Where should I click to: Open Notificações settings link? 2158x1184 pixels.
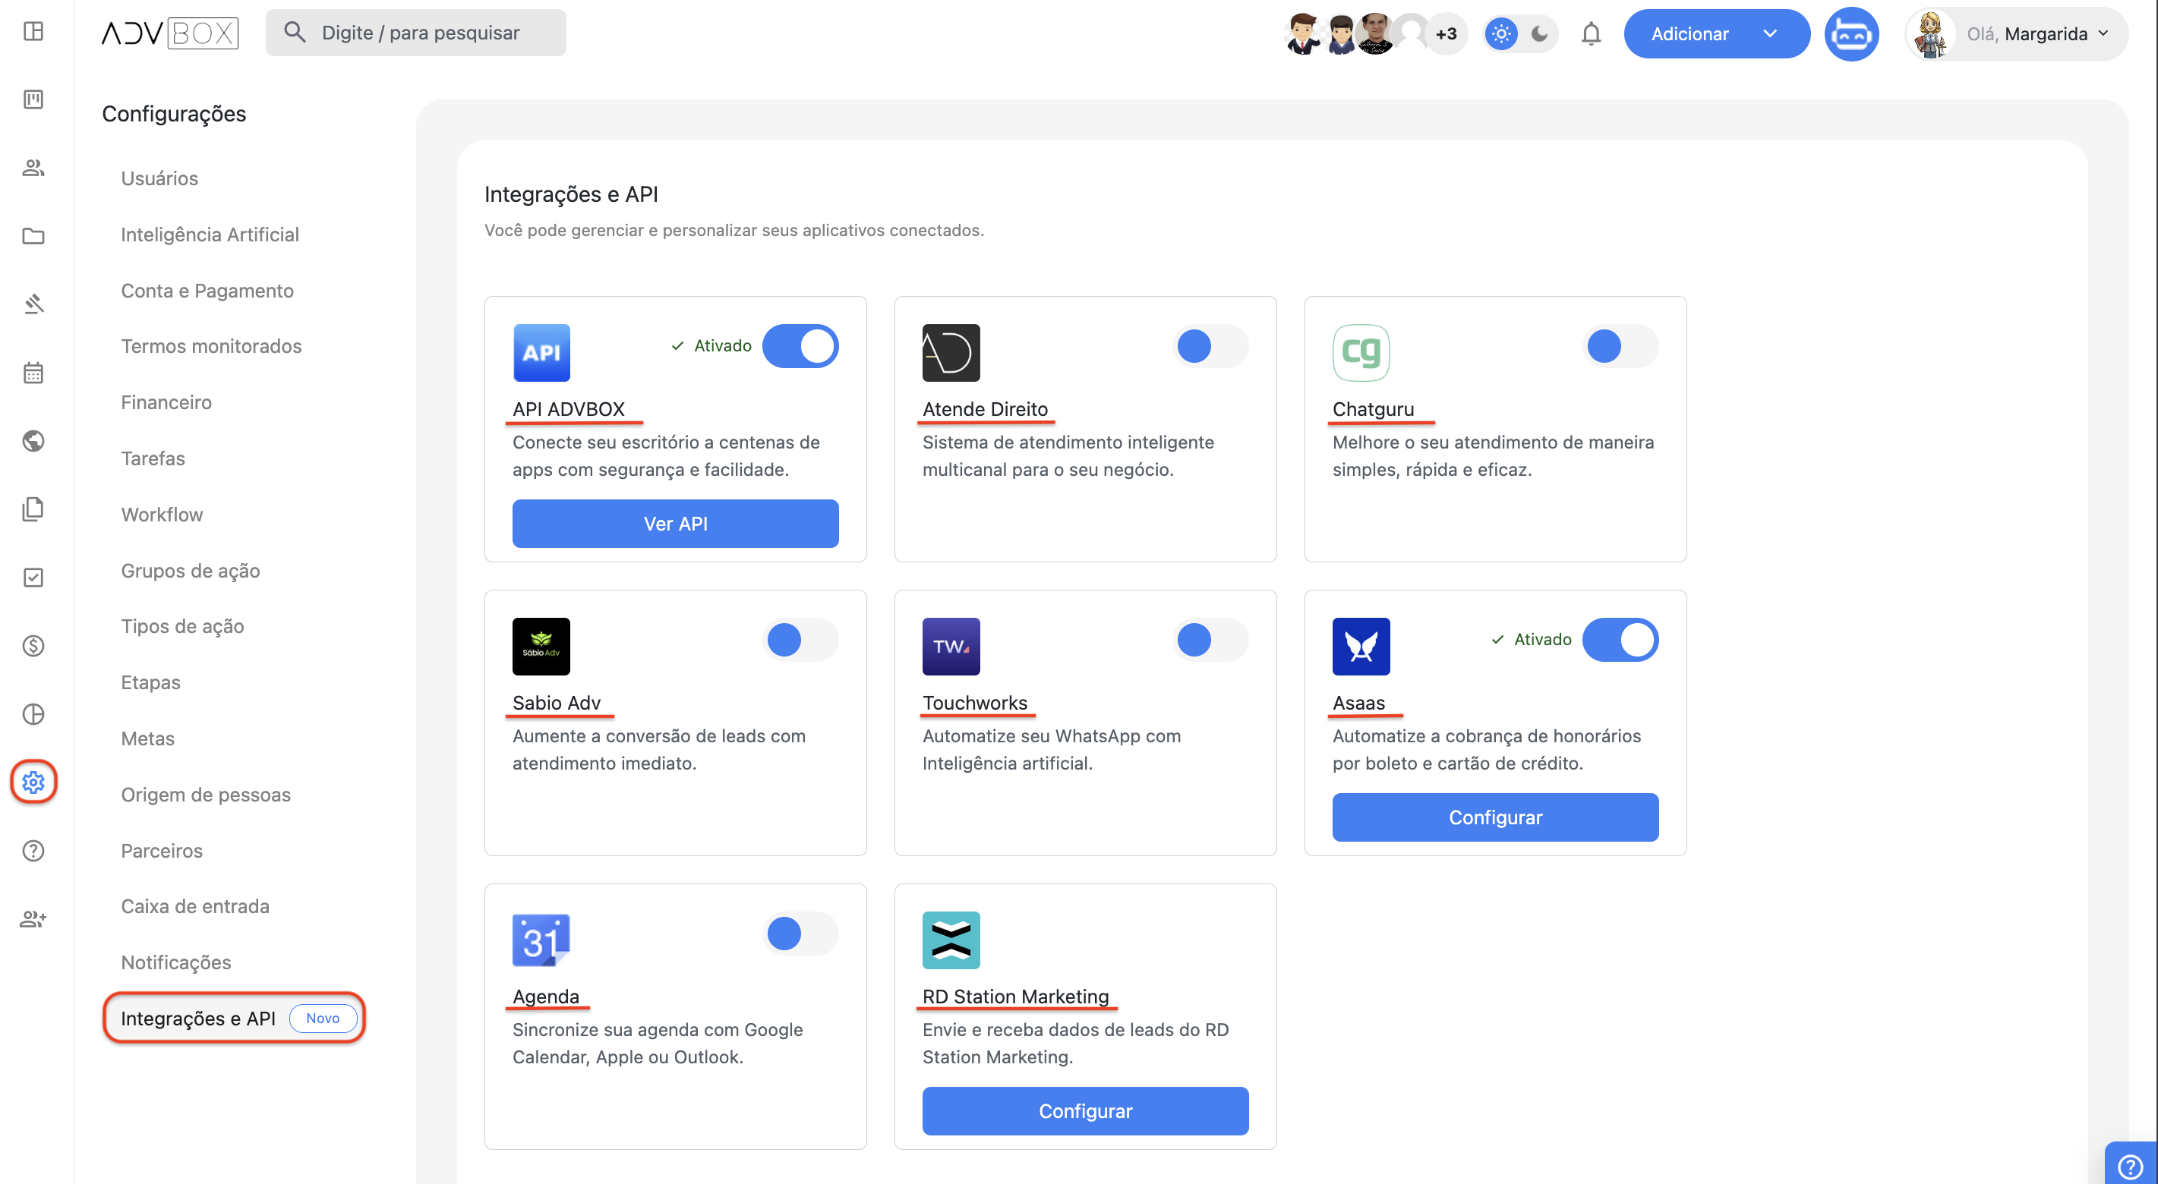tap(176, 962)
